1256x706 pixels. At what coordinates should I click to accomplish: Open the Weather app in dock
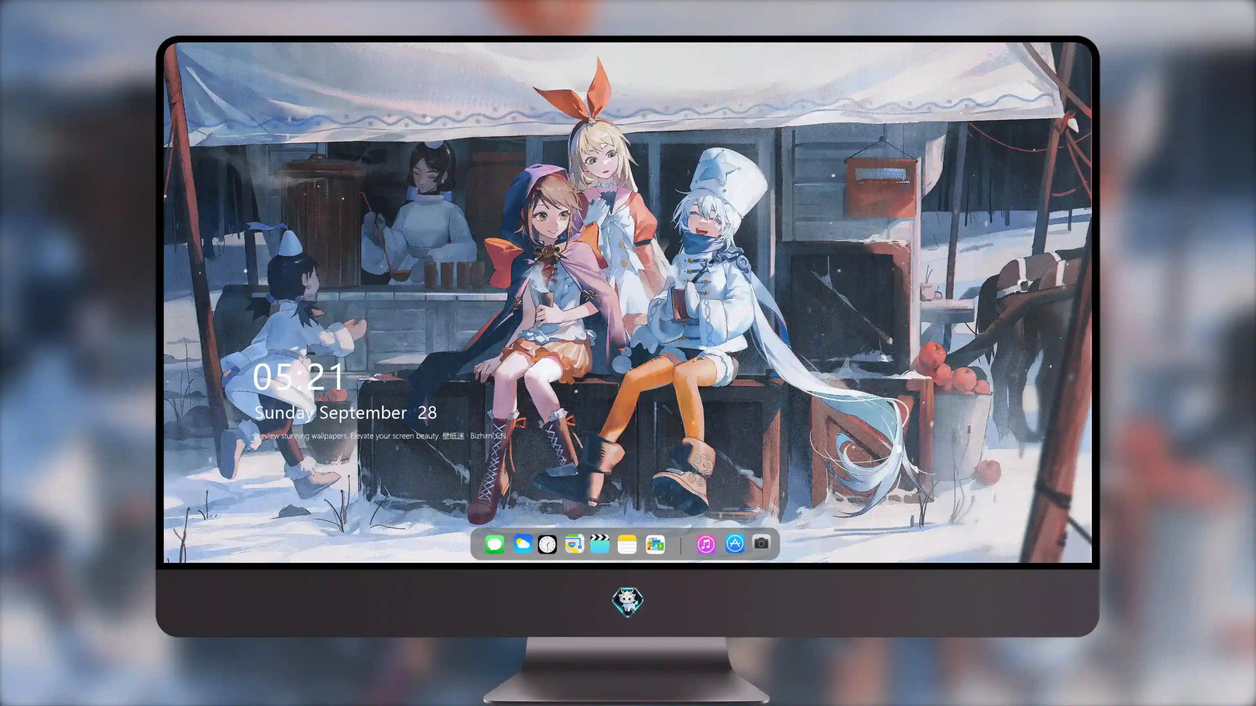pyautogui.click(x=522, y=544)
